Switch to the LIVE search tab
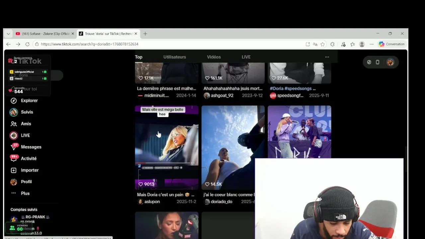The height and width of the screenshot is (239, 425). tap(246, 57)
